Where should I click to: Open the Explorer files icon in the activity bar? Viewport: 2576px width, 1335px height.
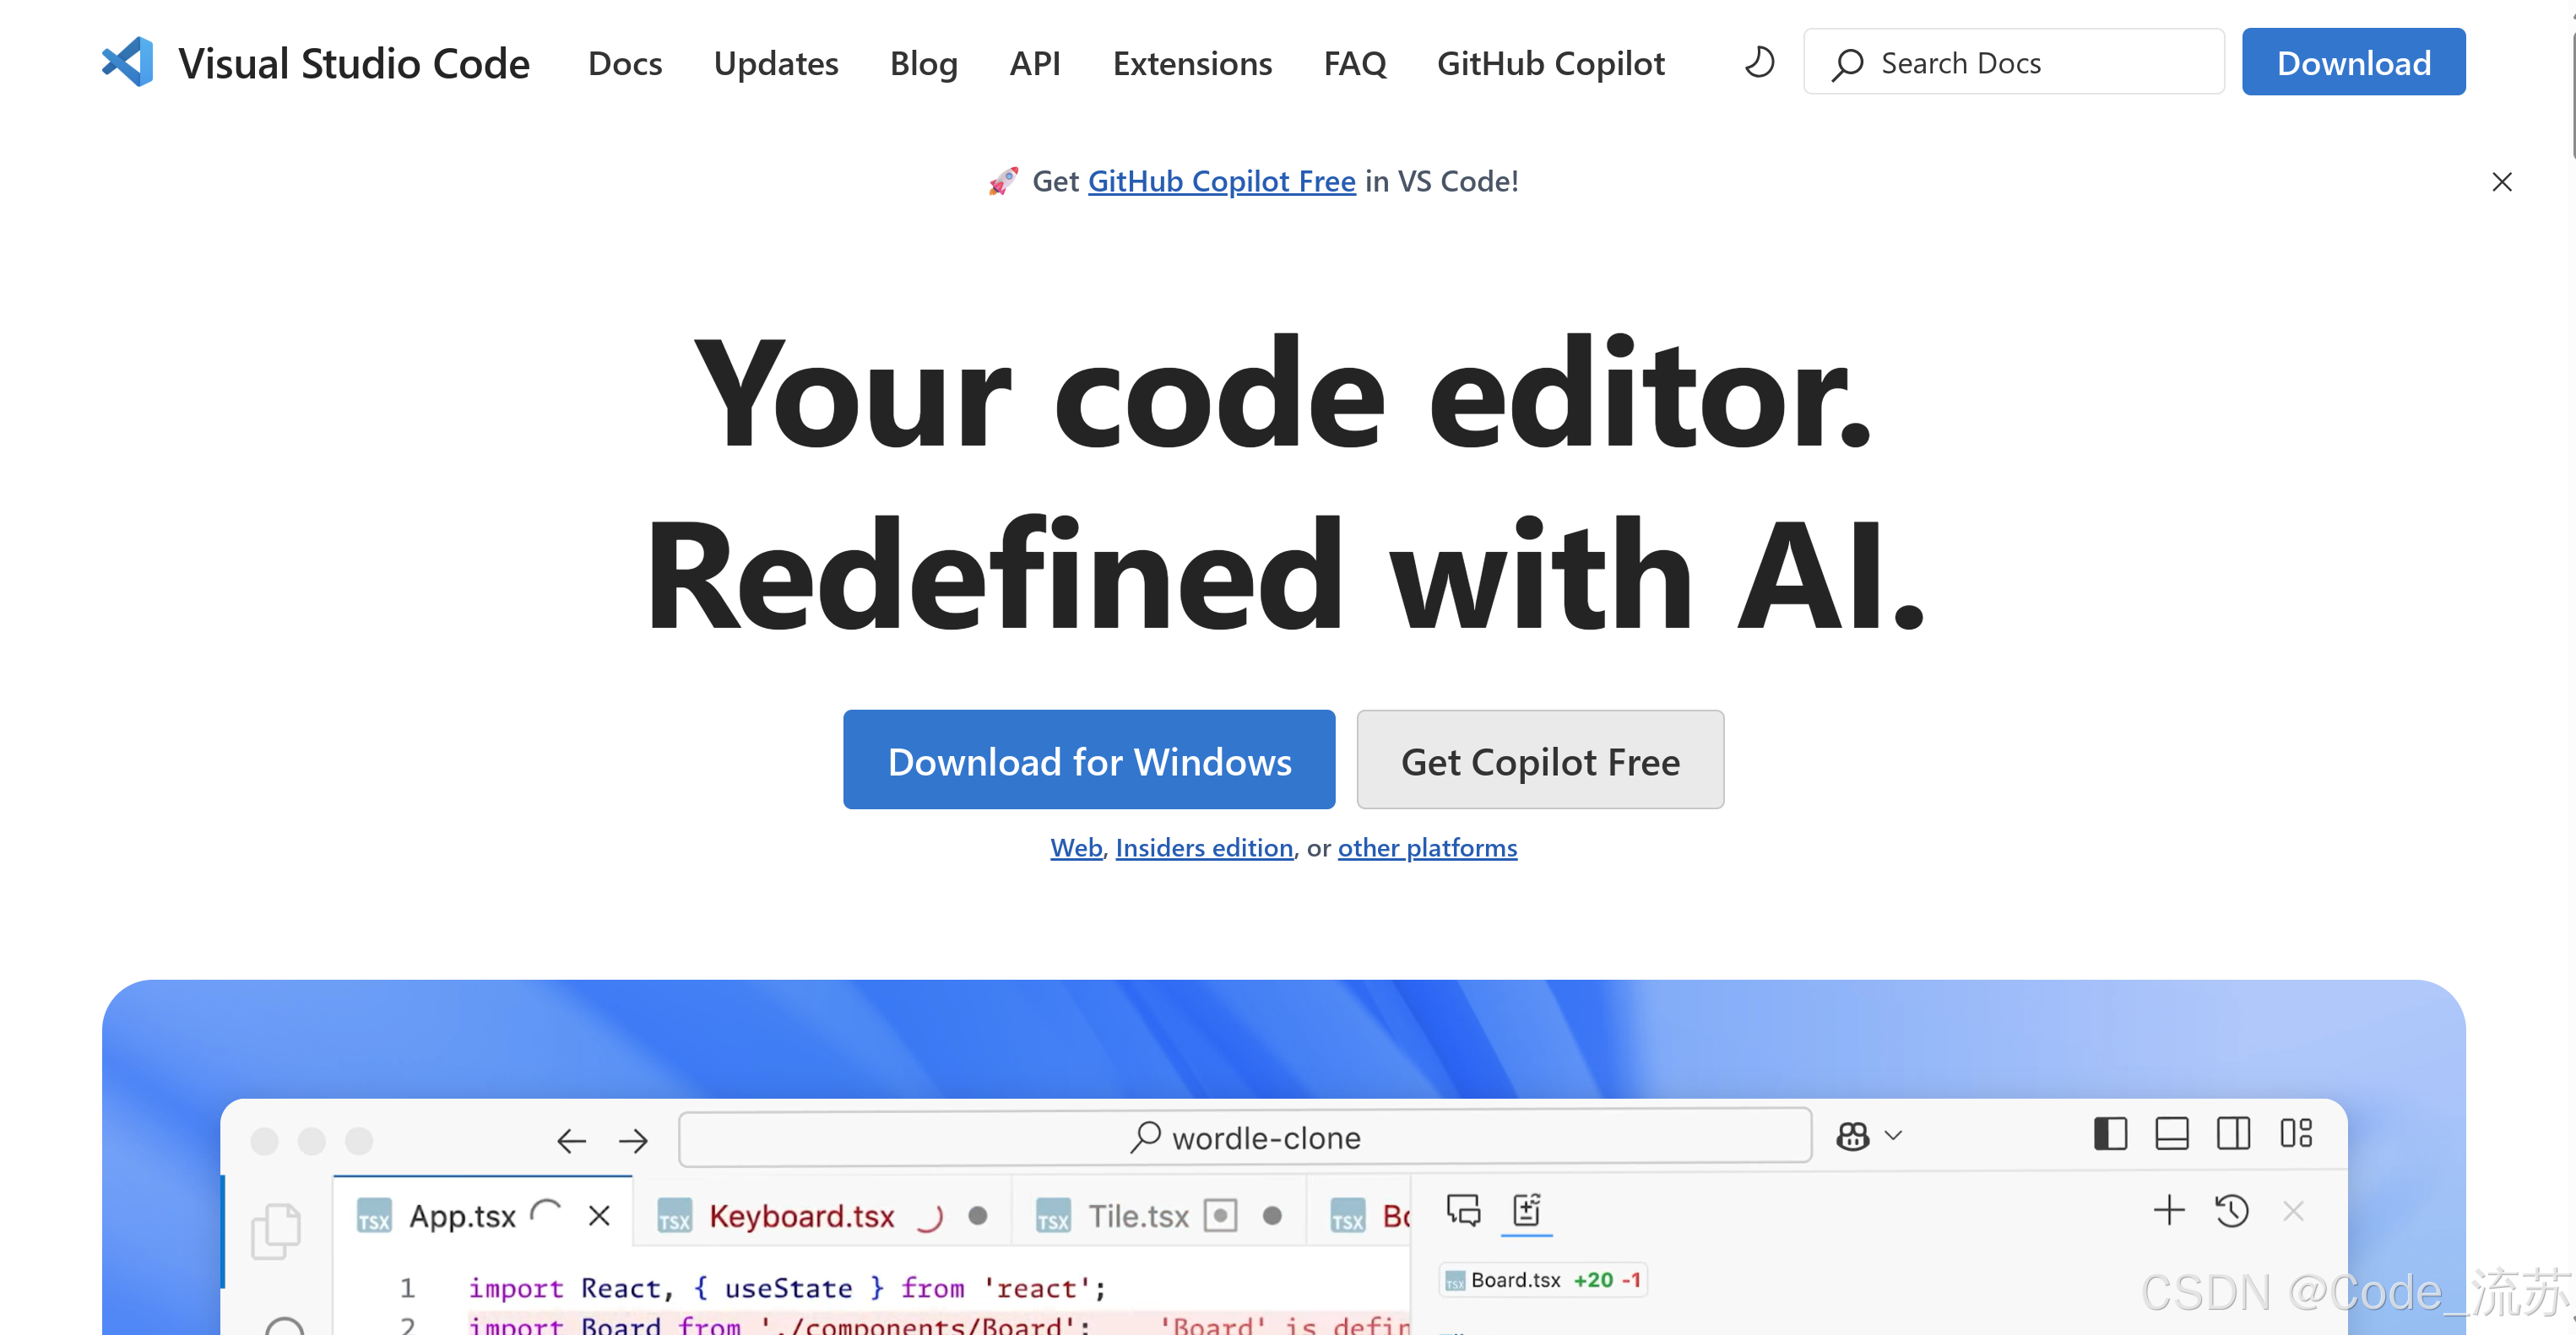[276, 1230]
